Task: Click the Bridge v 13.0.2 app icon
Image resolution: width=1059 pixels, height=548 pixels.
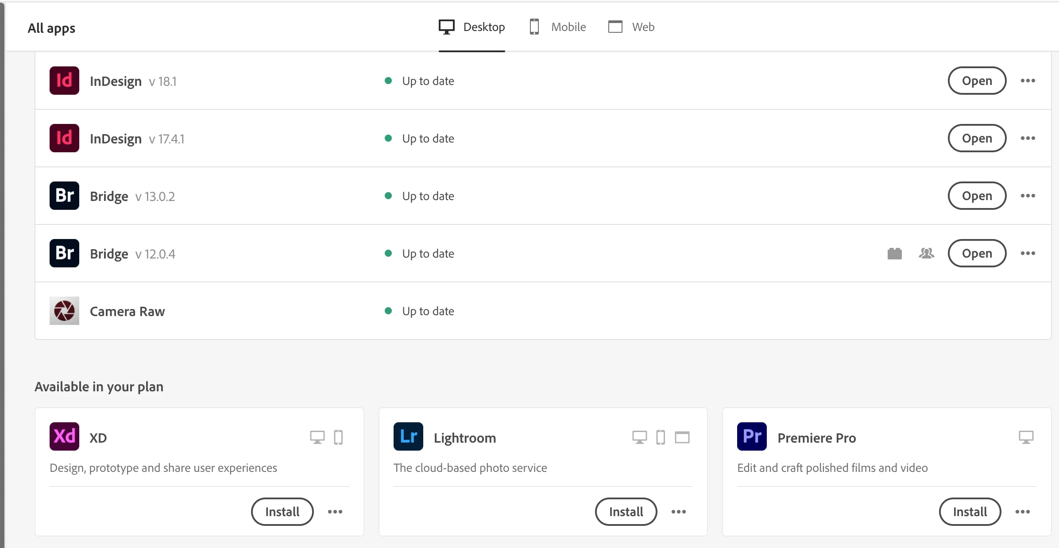Action: click(x=64, y=196)
